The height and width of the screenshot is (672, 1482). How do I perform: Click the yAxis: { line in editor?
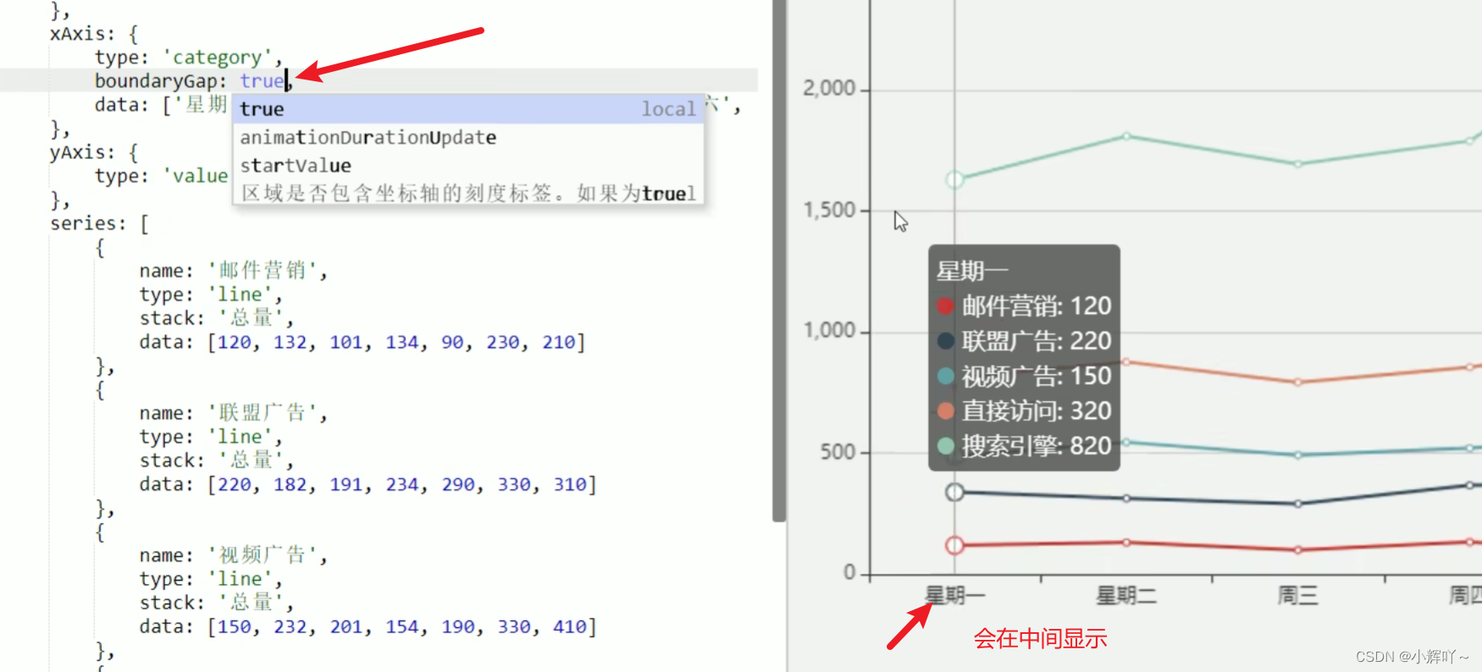click(x=94, y=152)
